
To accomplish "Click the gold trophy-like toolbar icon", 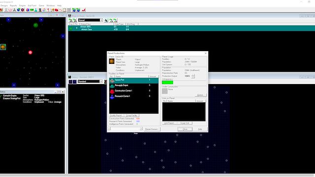I will [x=53, y=10].
